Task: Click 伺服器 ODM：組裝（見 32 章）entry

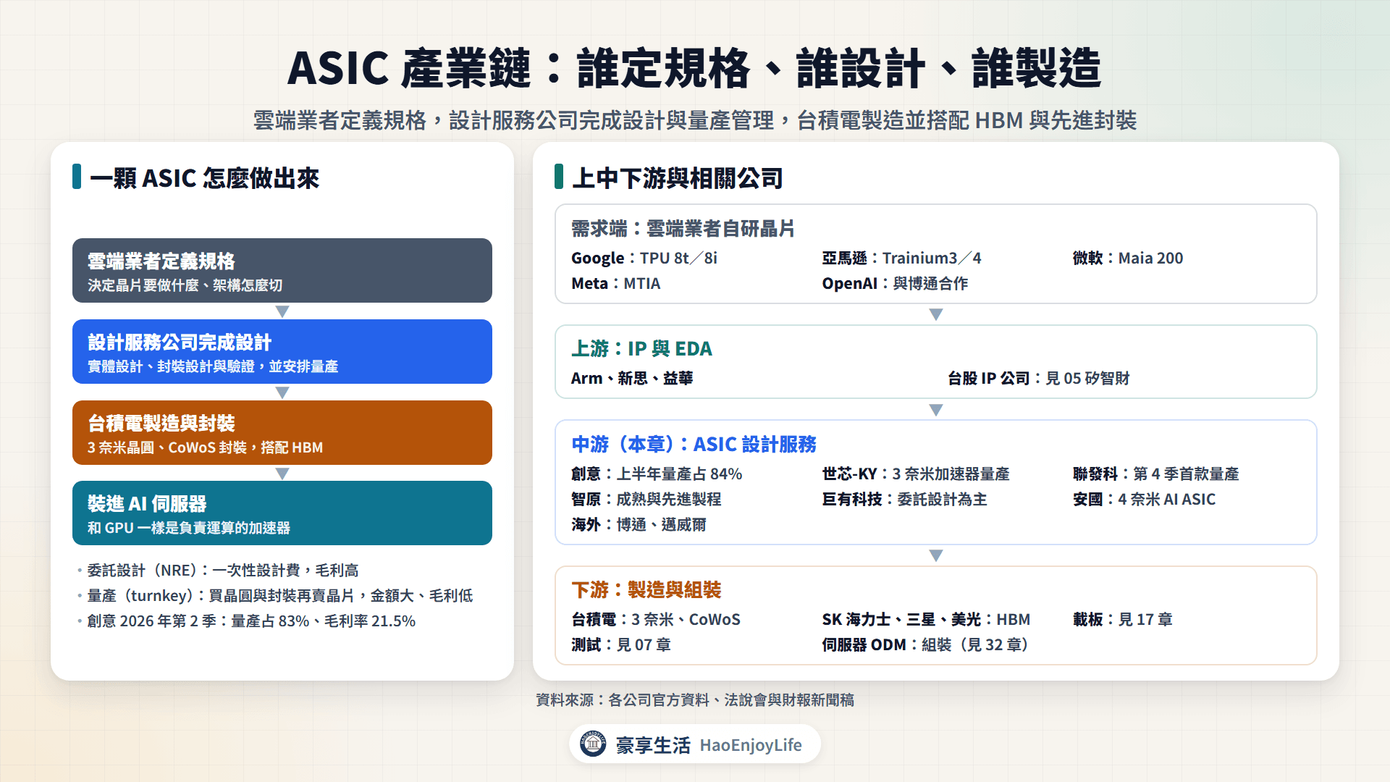Action: coord(926,645)
